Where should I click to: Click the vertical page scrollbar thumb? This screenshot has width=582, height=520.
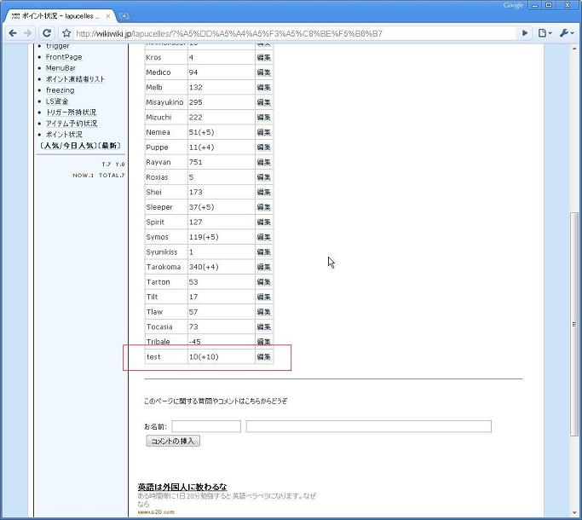(574, 341)
